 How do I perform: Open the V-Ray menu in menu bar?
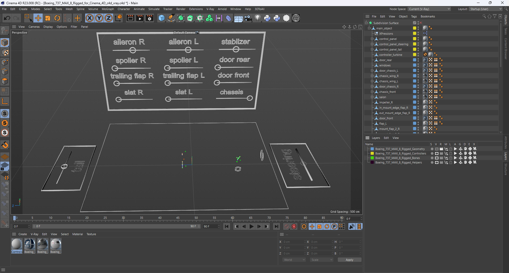pyautogui.click(x=210, y=9)
